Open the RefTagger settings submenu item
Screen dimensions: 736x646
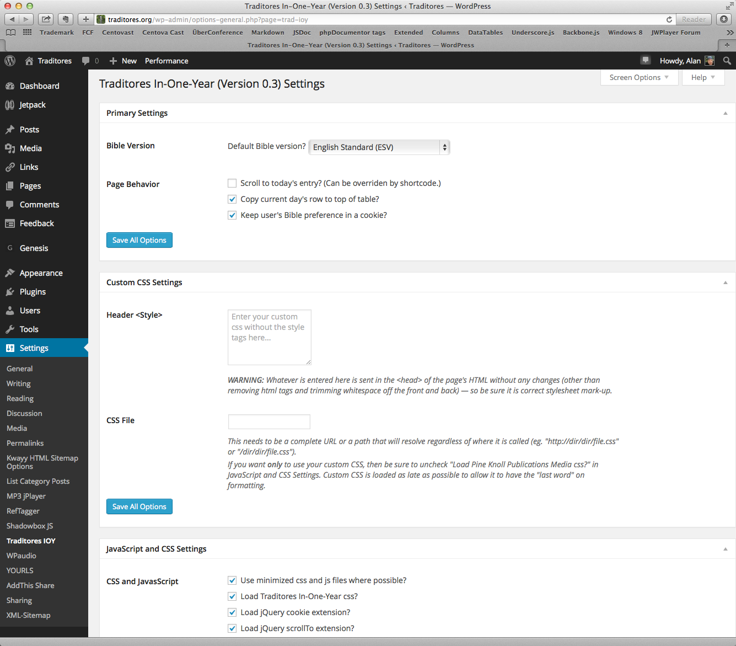tap(23, 511)
